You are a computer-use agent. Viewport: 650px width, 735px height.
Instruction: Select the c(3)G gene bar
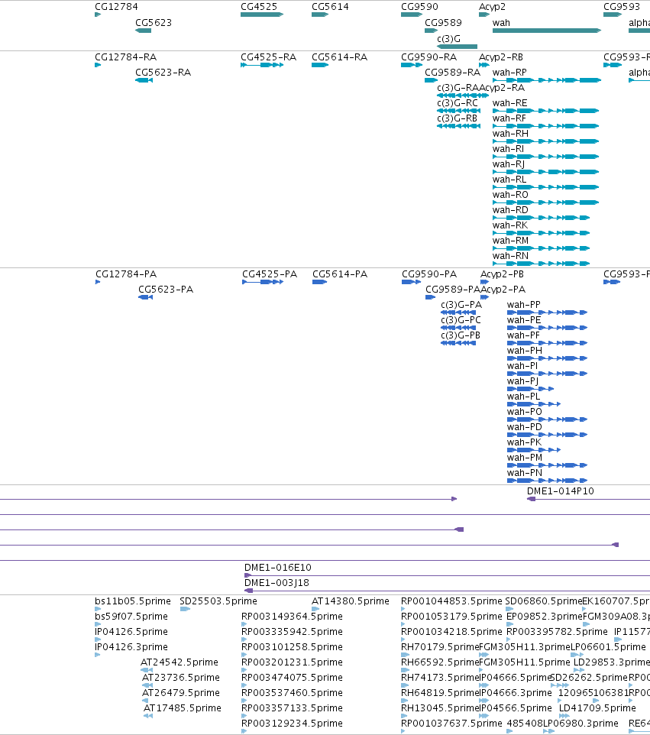click(x=457, y=47)
